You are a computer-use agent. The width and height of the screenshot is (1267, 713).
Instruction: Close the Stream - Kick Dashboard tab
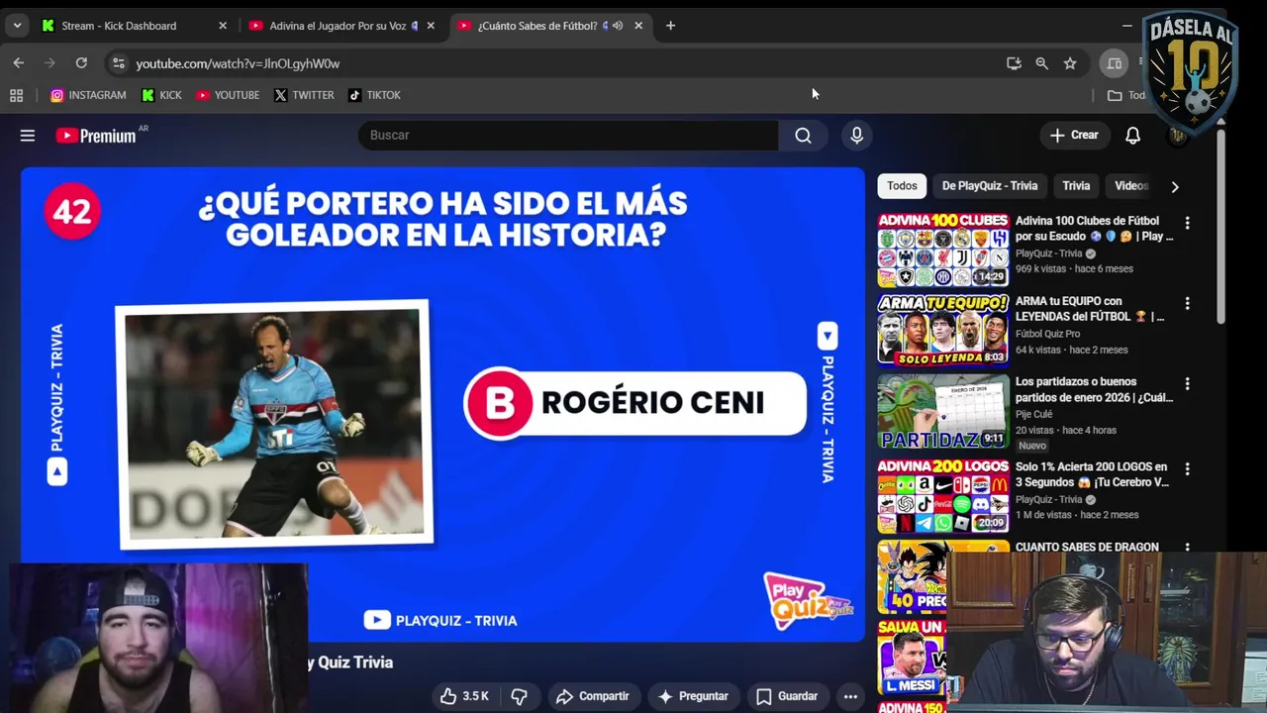pos(223,26)
